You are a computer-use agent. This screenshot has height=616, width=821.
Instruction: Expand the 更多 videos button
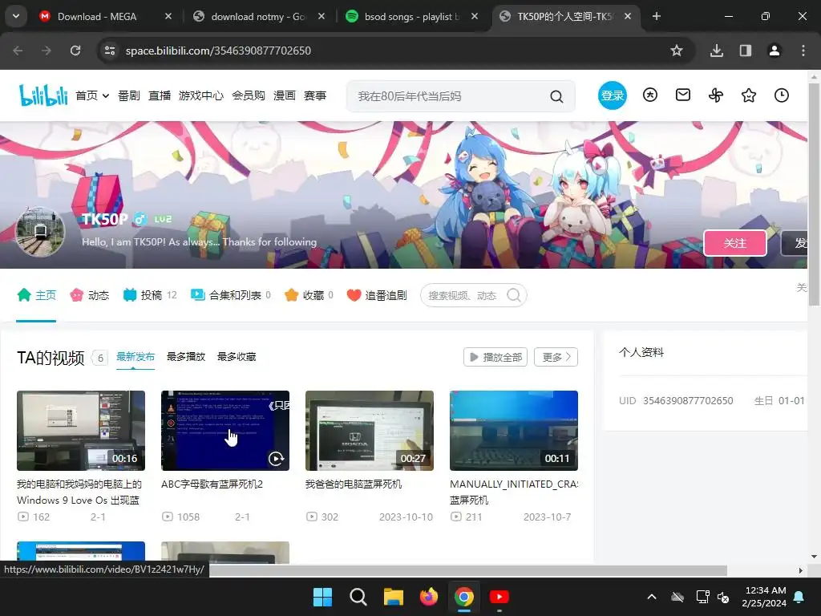pyautogui.click(x=556, y=357)
